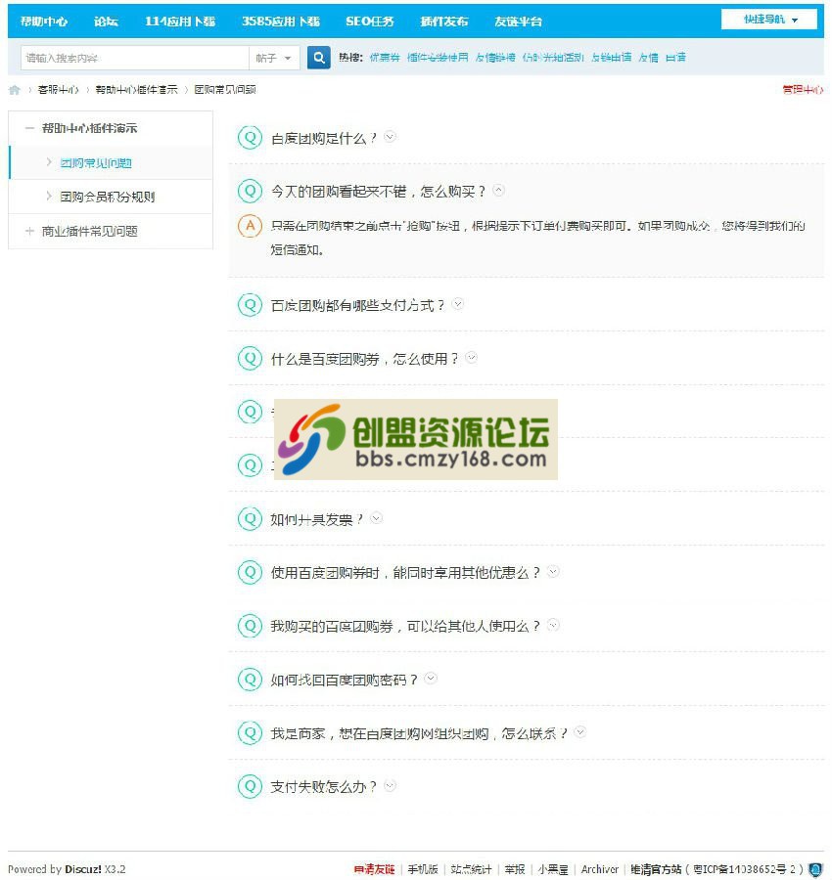This screenshot has width=832, height=880.
Task: Expand 商业插件常见问题 using the plus icon
Action: [x=29, y=231]
